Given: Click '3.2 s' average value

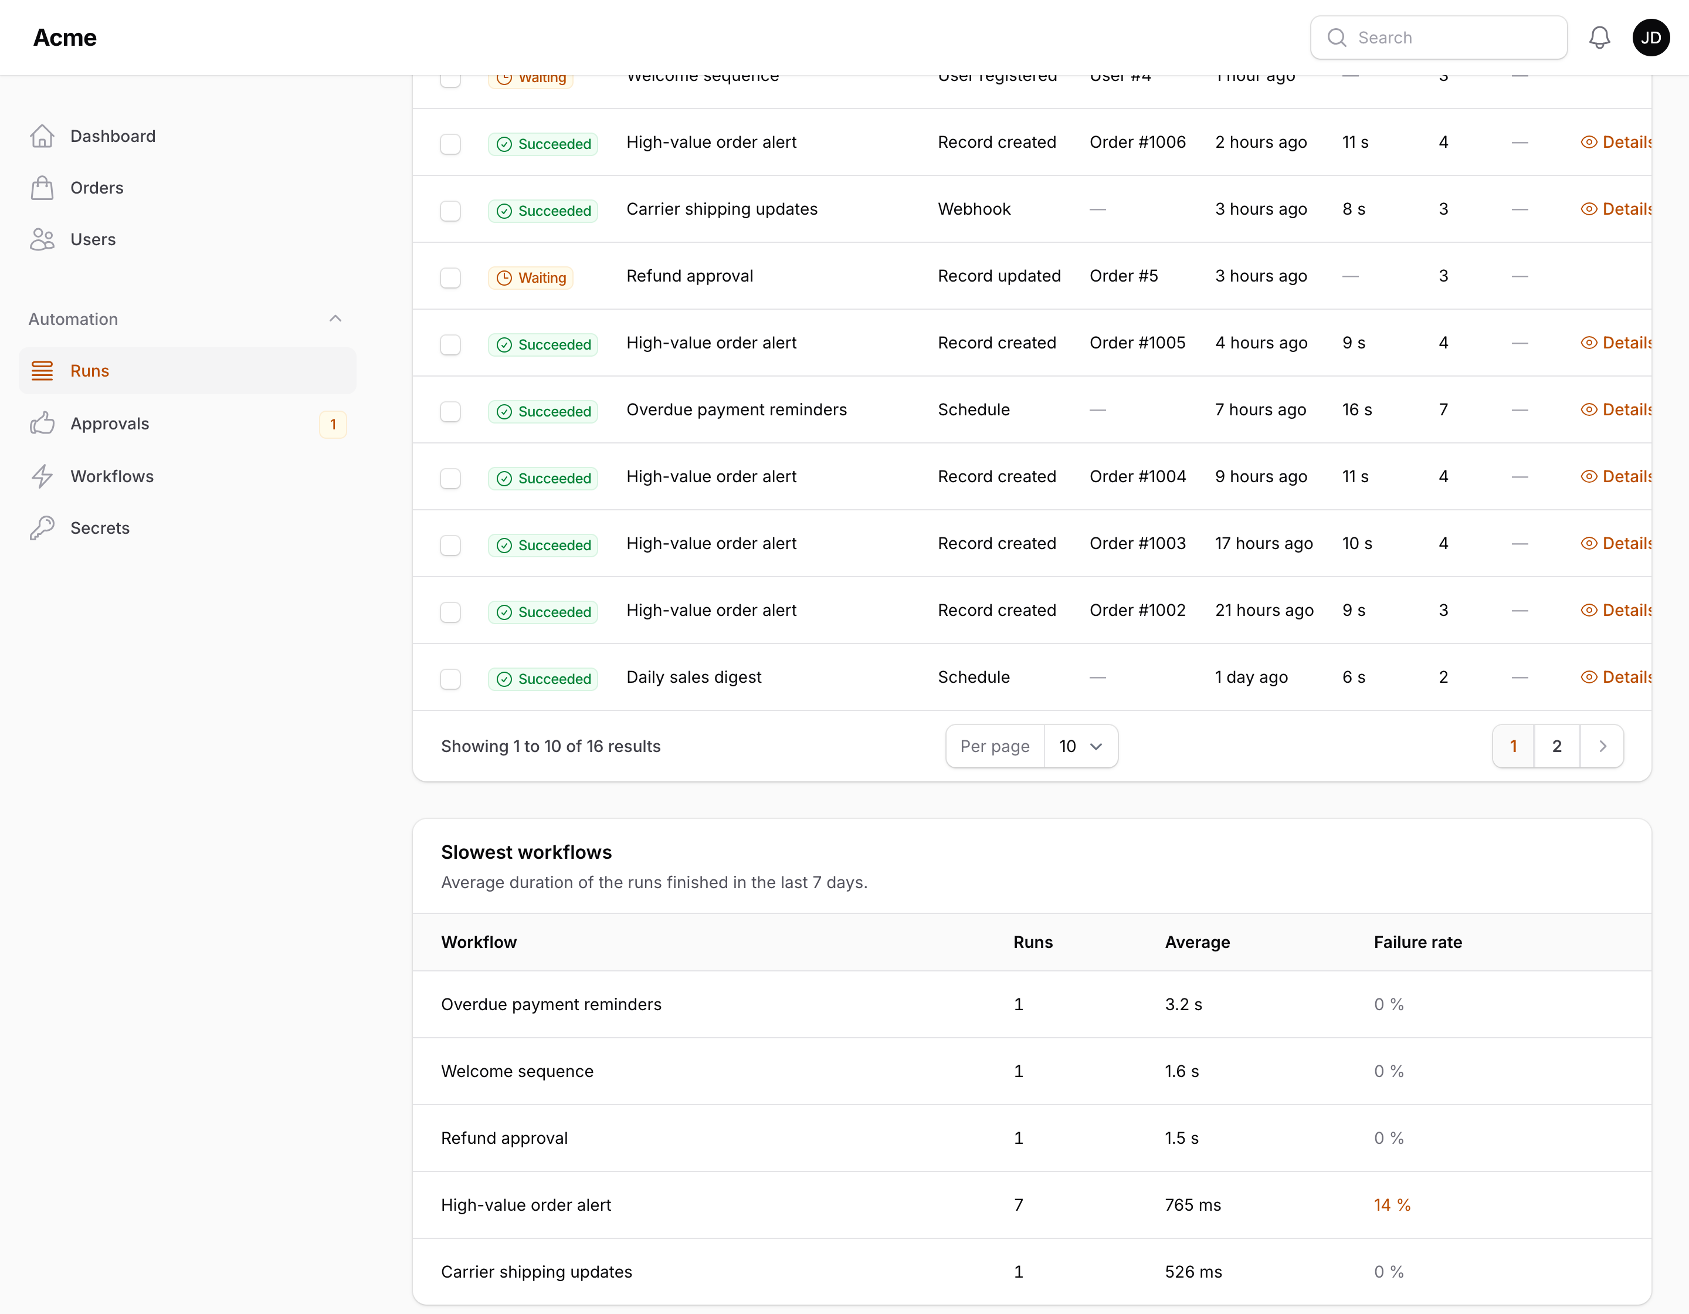Looking at the screenshot, I should click(1183, 1005).
